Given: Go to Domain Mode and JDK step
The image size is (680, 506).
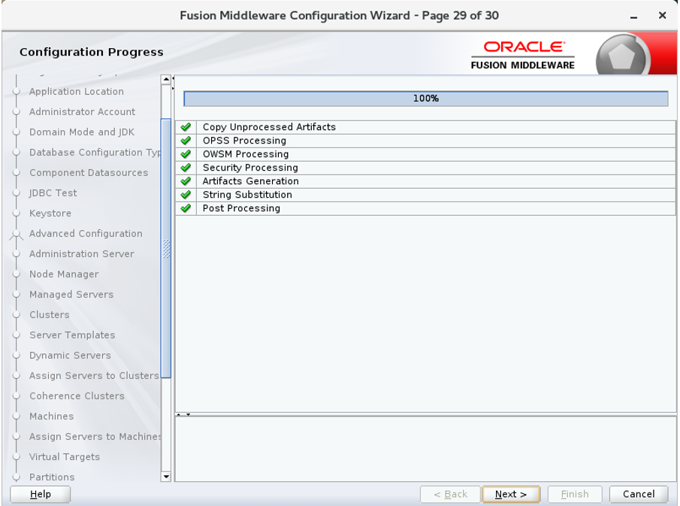Looking at the screenshot, I should (x=82, y=132).
